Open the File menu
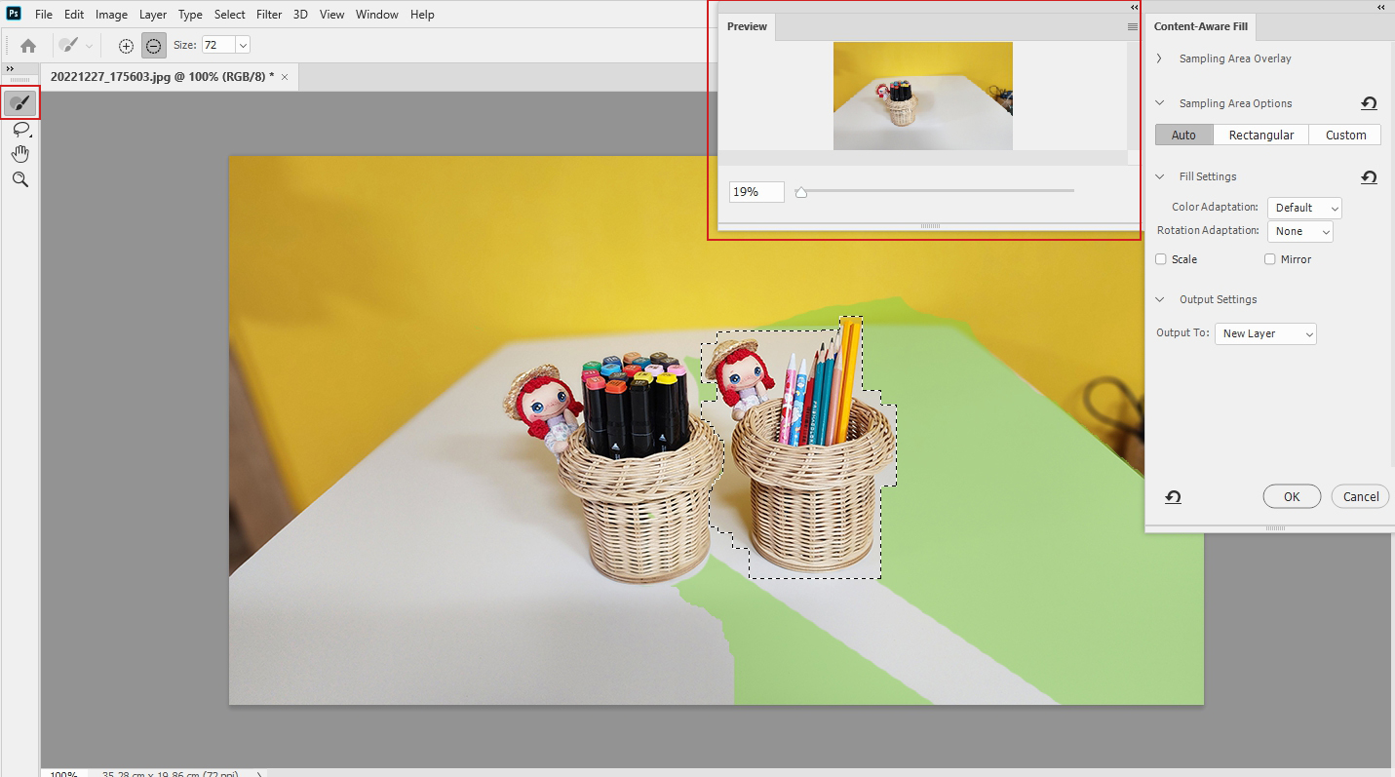Image resolution: width=1395 pixels, height=777 pixels. pyautogui.click(x=44, y=15)
